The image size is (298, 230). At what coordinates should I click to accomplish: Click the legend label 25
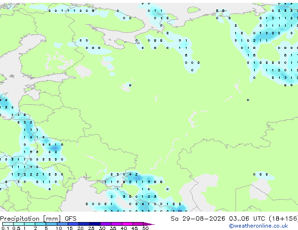pos(91,228)
